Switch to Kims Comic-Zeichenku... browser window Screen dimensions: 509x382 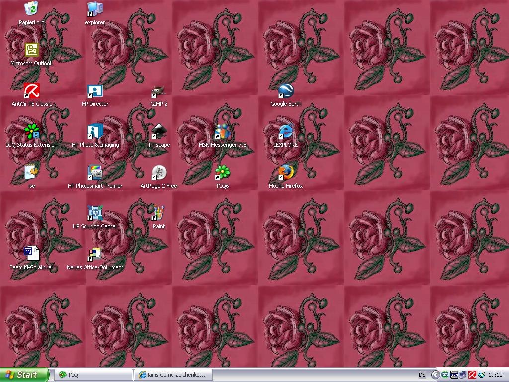click(x=173, y=375)
